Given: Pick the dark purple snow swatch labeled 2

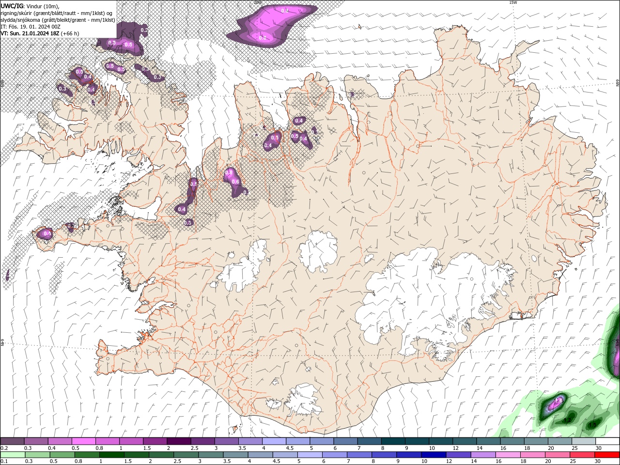Looking at the screenshot, I should click(179, 441).
